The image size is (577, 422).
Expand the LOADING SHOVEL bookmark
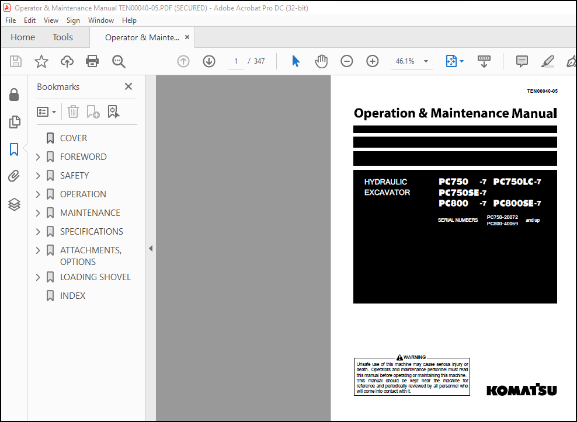click(x=37, y=277)
